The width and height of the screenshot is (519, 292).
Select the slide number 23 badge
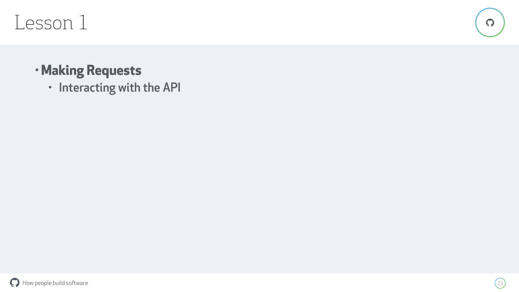[500, 283]
